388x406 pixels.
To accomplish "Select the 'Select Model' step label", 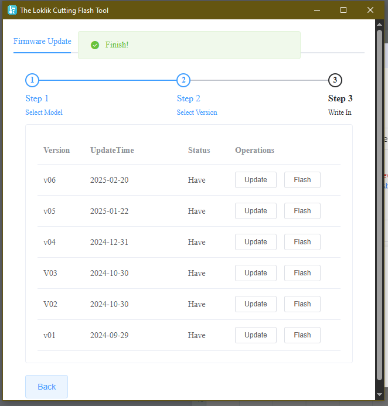I will pos(44,112).
